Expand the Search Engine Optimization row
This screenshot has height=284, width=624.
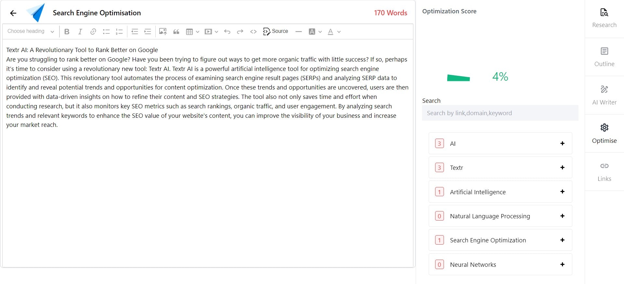[x=562, y=240]
